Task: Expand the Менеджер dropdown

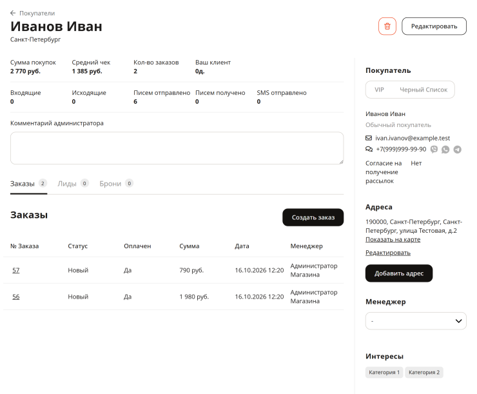Action: [x=416, y=321]
